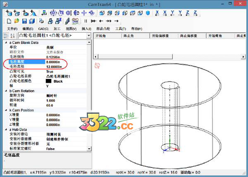Image resolution: width=248 pixels, height=177 pixels.
Task: Click the table's horizontal scroll left arrow
Action: coord(95,57)
